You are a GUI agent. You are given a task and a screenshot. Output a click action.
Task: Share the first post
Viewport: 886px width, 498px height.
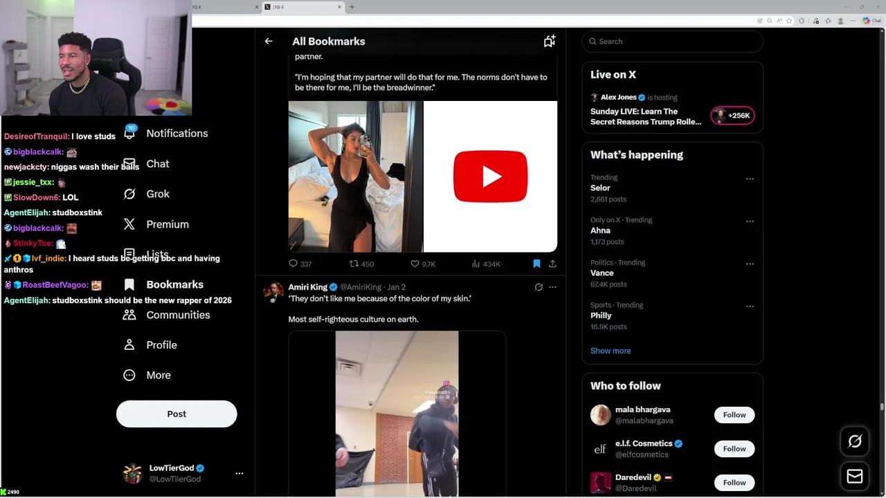552,264
